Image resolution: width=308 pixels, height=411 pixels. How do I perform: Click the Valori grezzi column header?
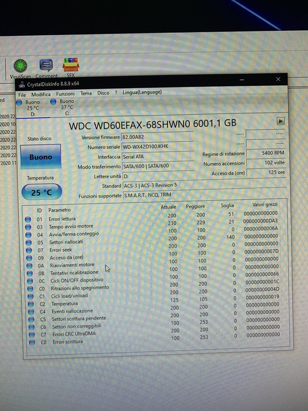pyautogui.click(x=265, y=204)
